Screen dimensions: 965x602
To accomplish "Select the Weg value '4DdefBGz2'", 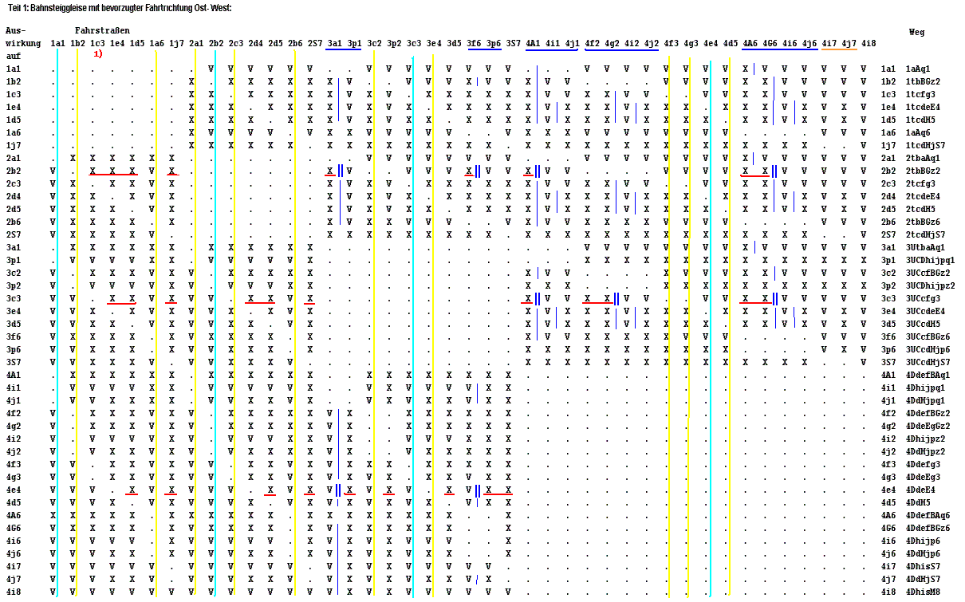I will coord(928,414).
